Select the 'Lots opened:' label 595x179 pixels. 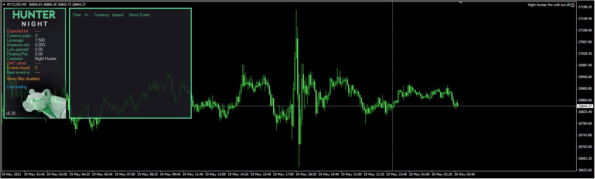click(x=18, y=49)
